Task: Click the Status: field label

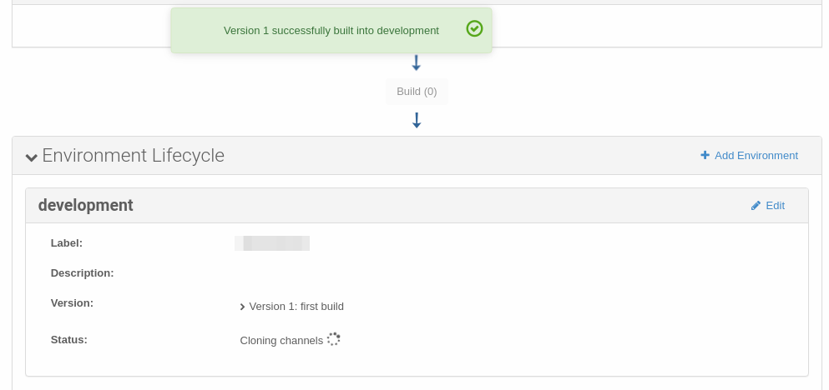Action: [68, 340]
